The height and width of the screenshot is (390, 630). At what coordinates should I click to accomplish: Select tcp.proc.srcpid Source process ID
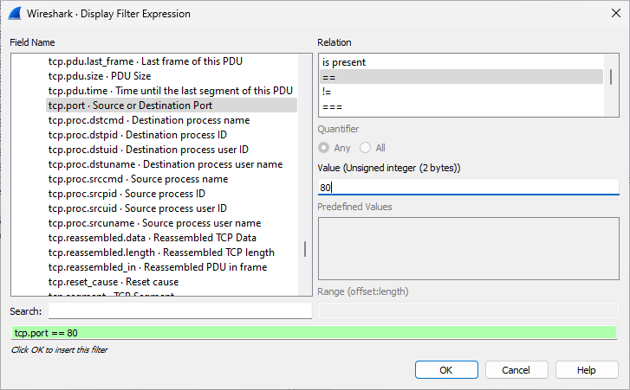(x=172, y=194)
